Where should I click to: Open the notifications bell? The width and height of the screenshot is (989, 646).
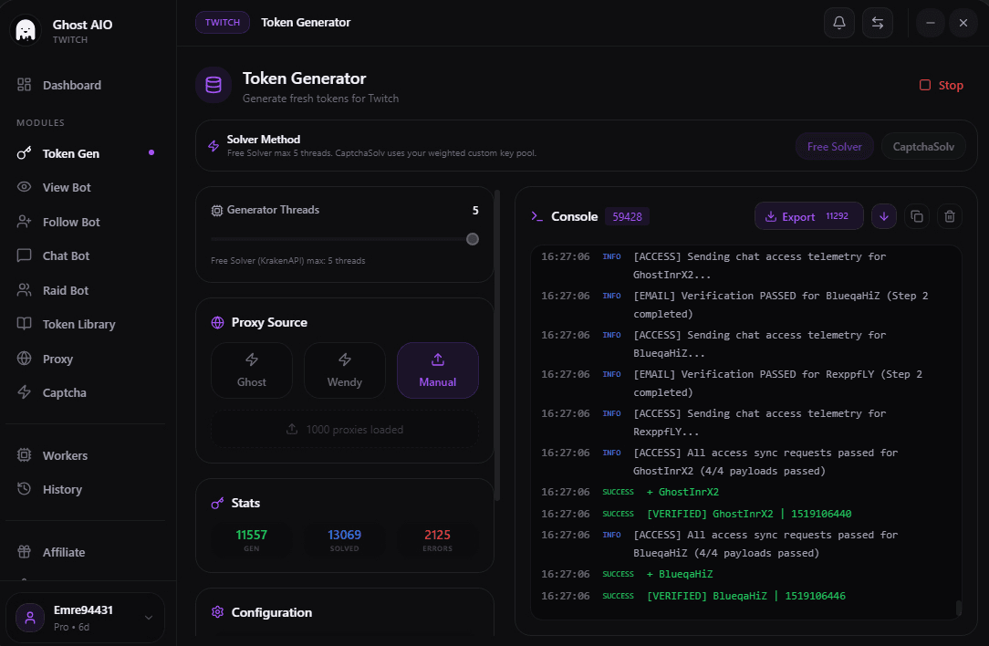point(838,23)
